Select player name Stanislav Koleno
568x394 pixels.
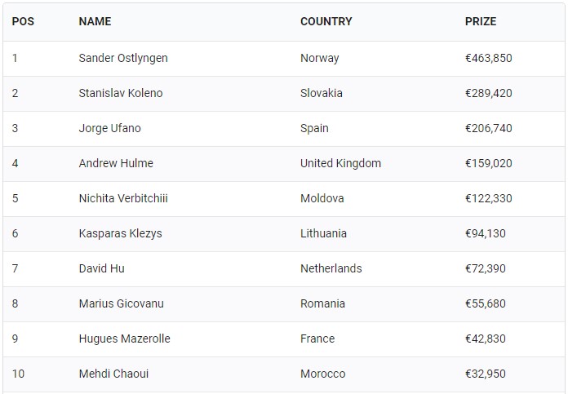121,93
